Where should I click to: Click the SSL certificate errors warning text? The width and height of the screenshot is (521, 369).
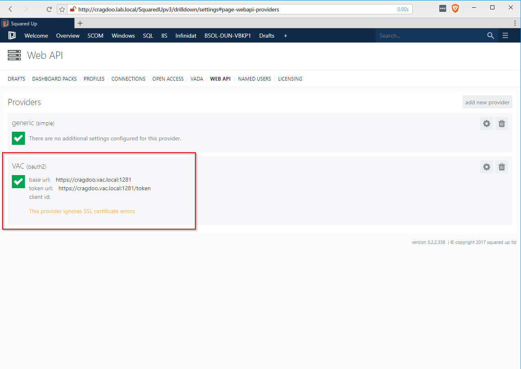(x=82, y=211)
